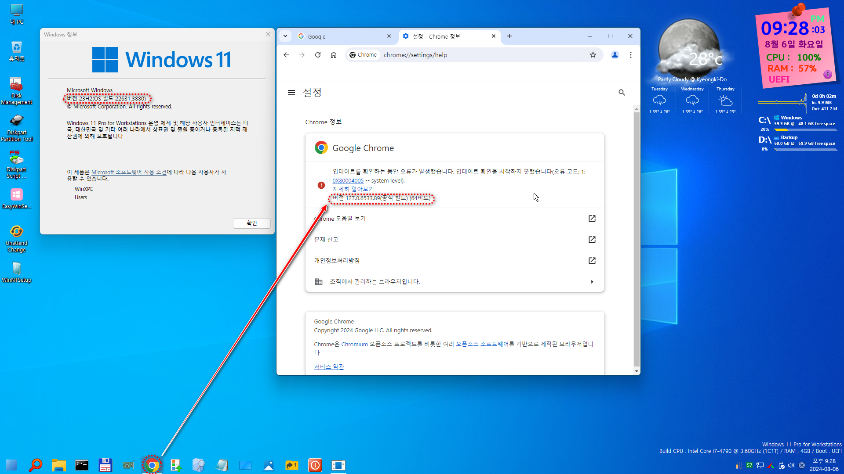Click Chrome's forward navigation arrow
The image size is (844, 474).
pos(302,55)
